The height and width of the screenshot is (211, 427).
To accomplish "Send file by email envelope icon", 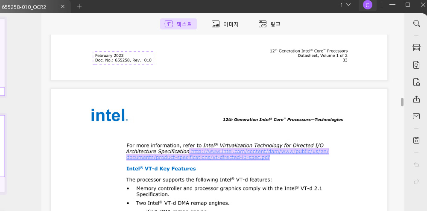I will 416,116.
